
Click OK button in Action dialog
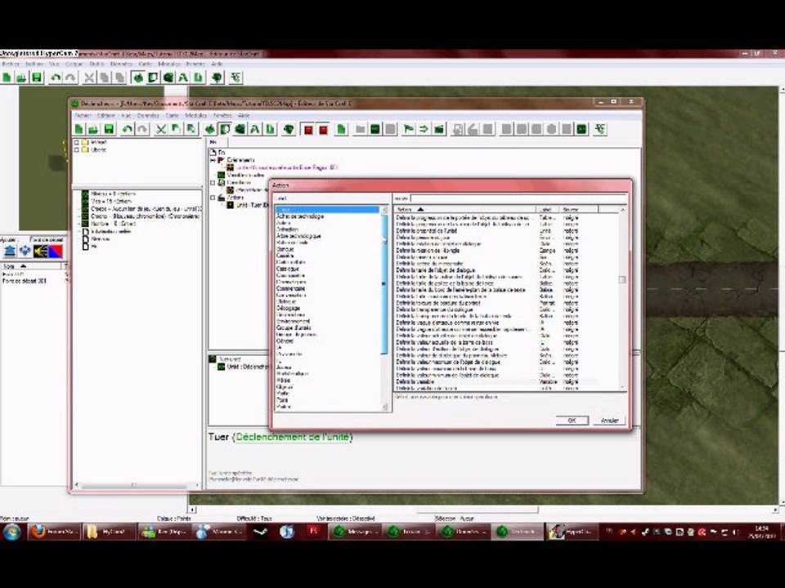coord(572,421)
